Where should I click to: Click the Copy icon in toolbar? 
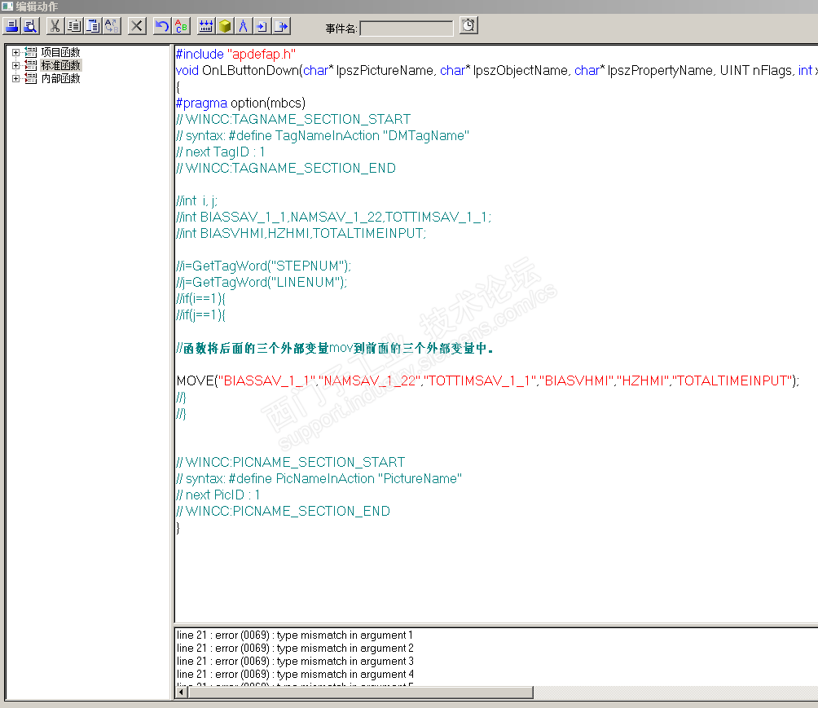pyautogui.click(x=75, y=26)
